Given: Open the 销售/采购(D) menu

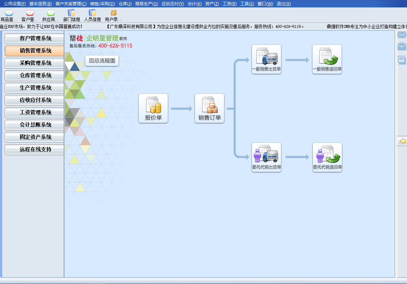Looking at the screenshot, I should (x=102, y=4).
